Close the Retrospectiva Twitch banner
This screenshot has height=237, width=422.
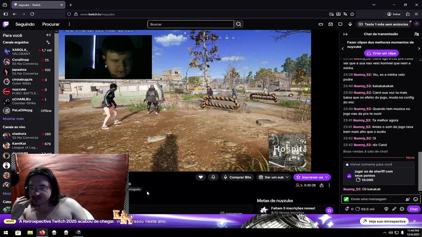(414, 221)
